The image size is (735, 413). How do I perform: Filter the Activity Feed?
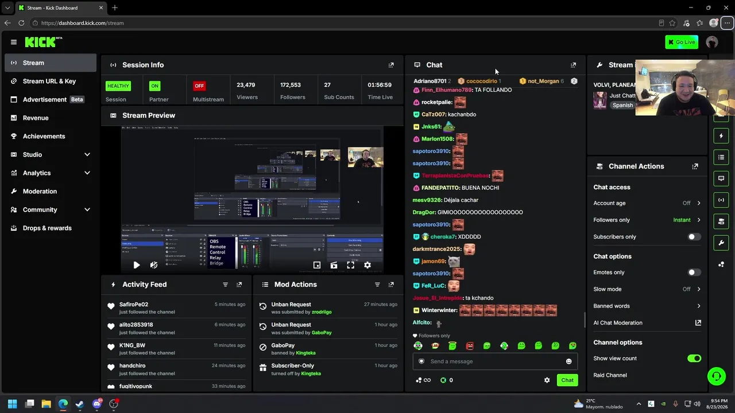coord(225,285)
